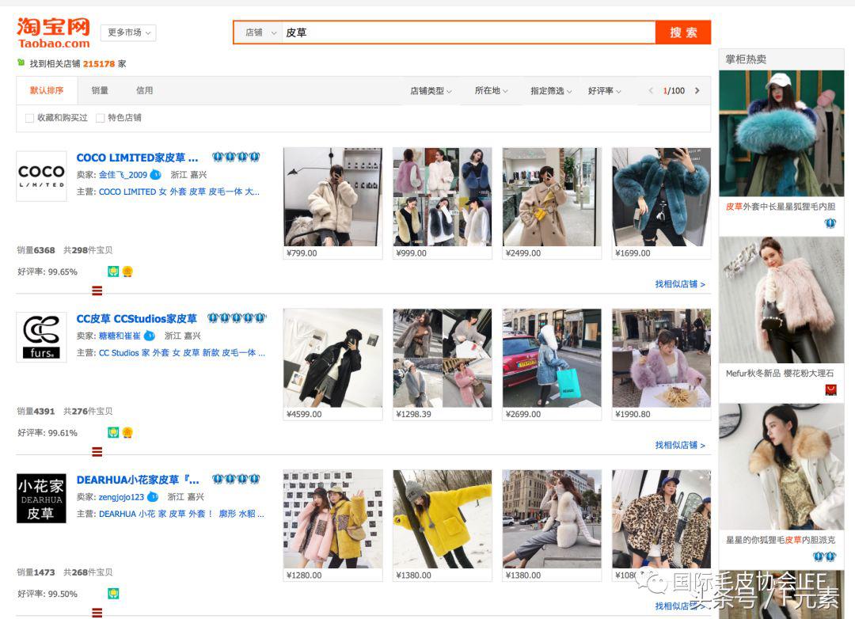The height and width of the screenshot is (619, 855).
Task: Click green guarantee badge under CC皮草 好评率 99.61%
Action: pyautogui.click(x=113, y=432)
